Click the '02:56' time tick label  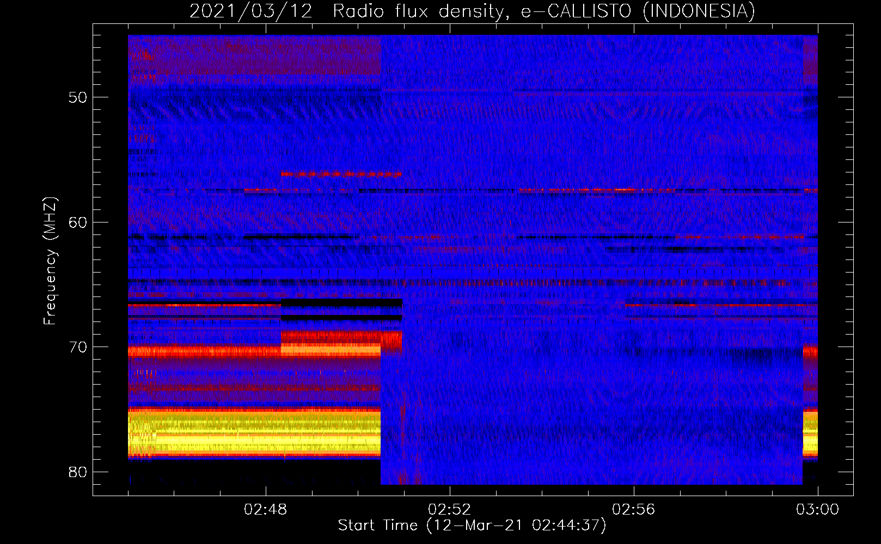pos(633,510)
